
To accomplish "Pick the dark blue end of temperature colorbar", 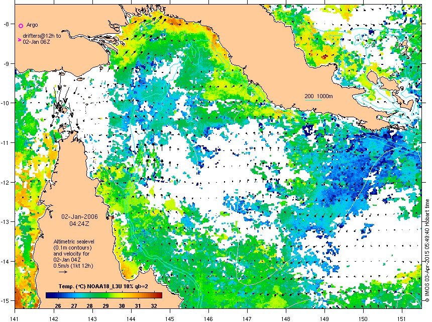I will pyautogui.click(x=49, y=295).
